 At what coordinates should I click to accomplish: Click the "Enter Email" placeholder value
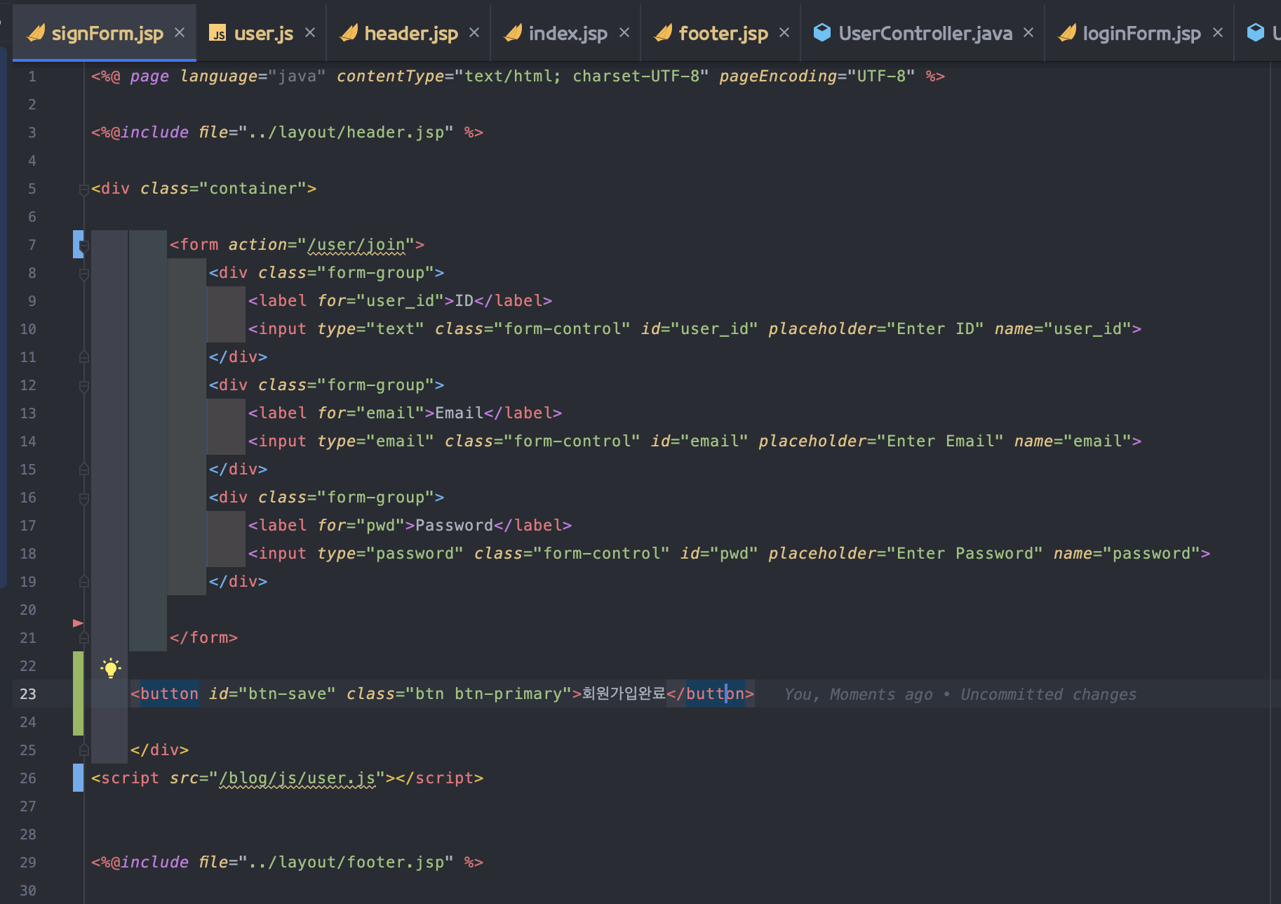click(945, 441)
